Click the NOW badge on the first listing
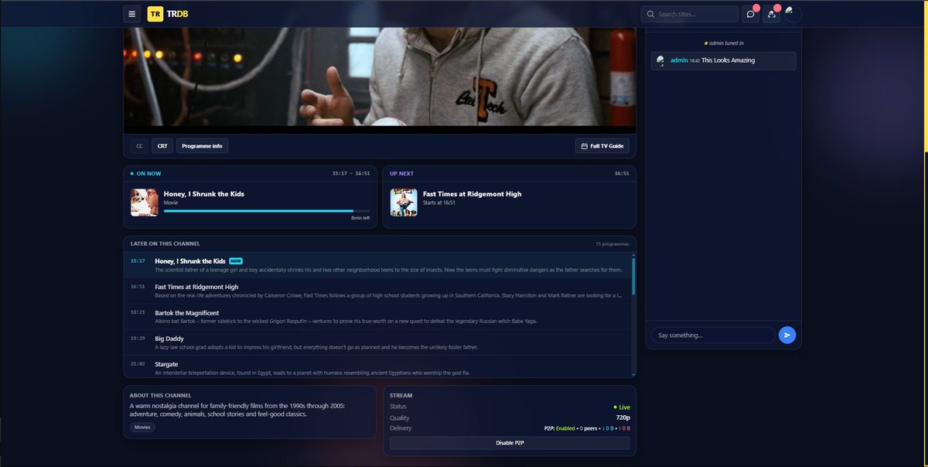Viewport: 928px width, 467px height. 236,261
